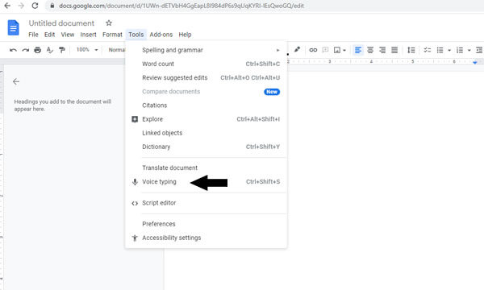Open the Insert menu
The image size is (484, 290).
[x=88, y=35]
